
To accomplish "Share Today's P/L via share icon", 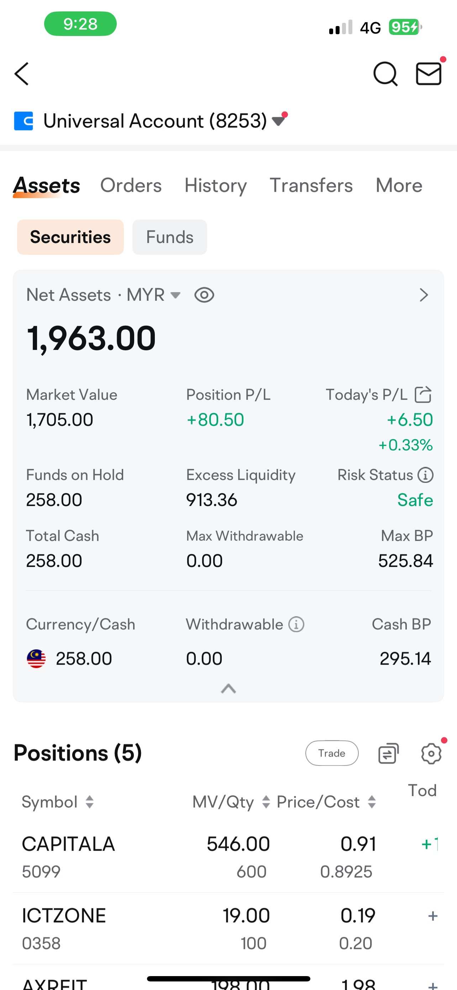I will 423,395.
